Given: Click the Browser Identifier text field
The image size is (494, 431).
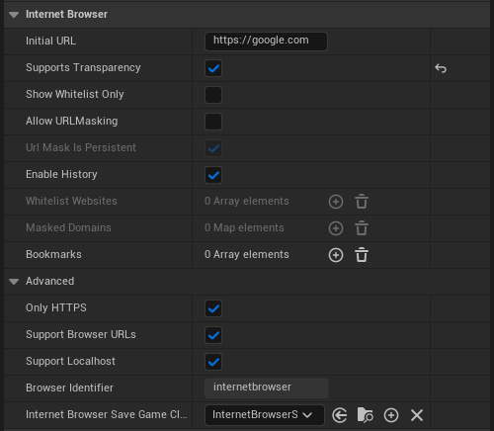Looking at the screenshot, I should click(266, 388).
